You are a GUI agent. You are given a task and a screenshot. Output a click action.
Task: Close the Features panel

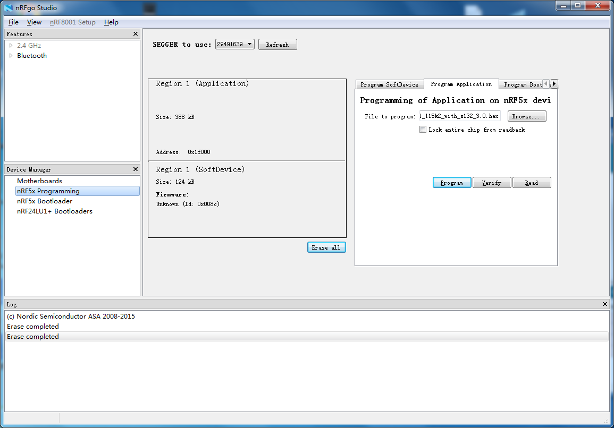coord(136,34)
